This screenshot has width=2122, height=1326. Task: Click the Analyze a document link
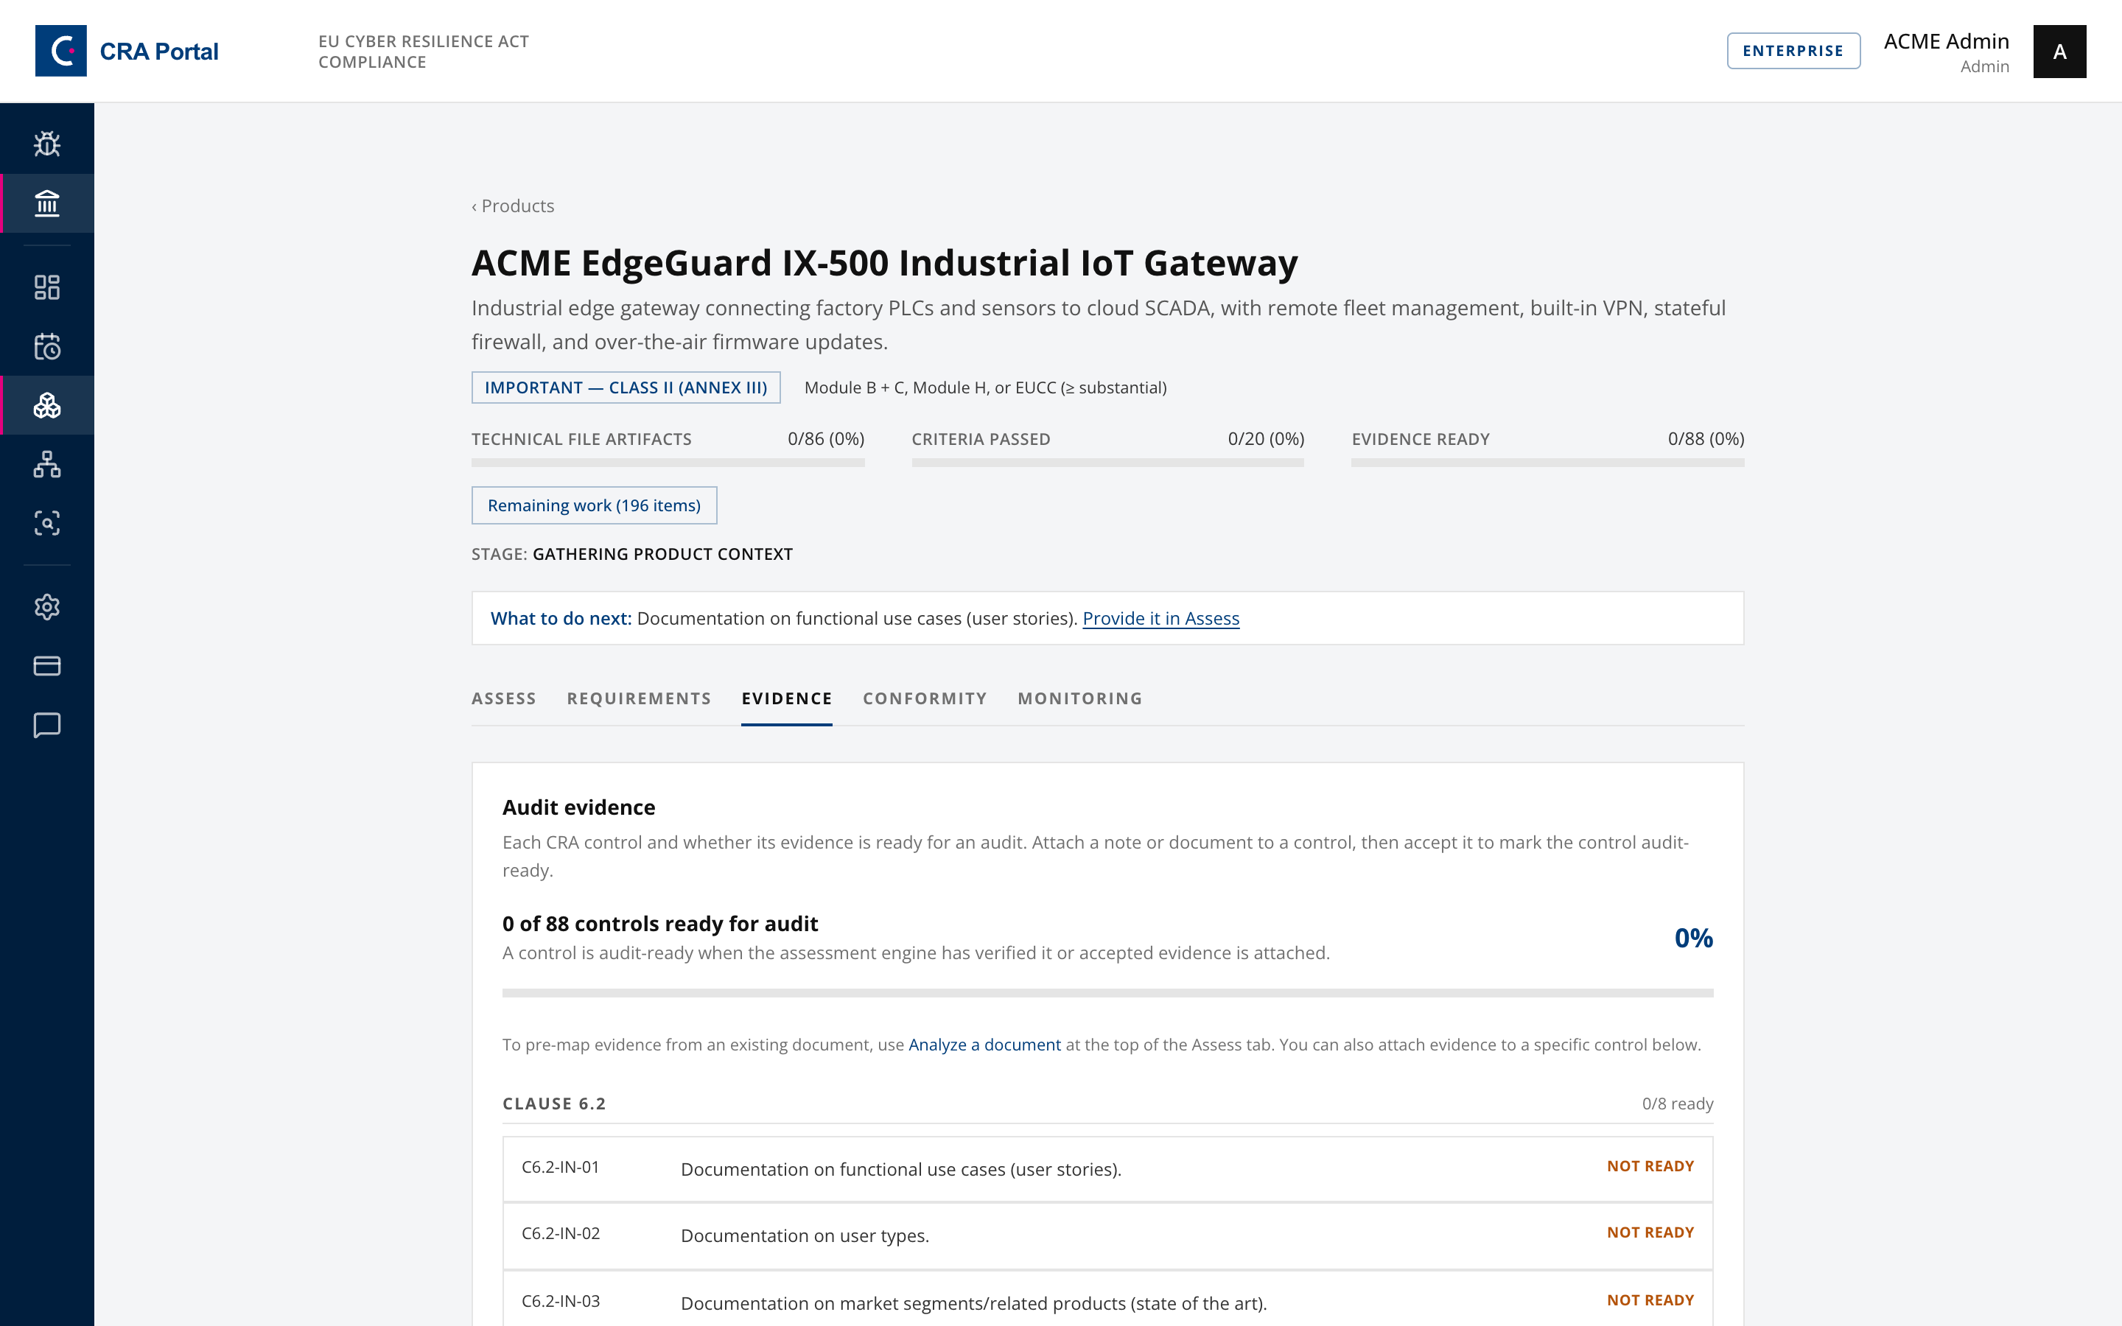click(984, 1045)
